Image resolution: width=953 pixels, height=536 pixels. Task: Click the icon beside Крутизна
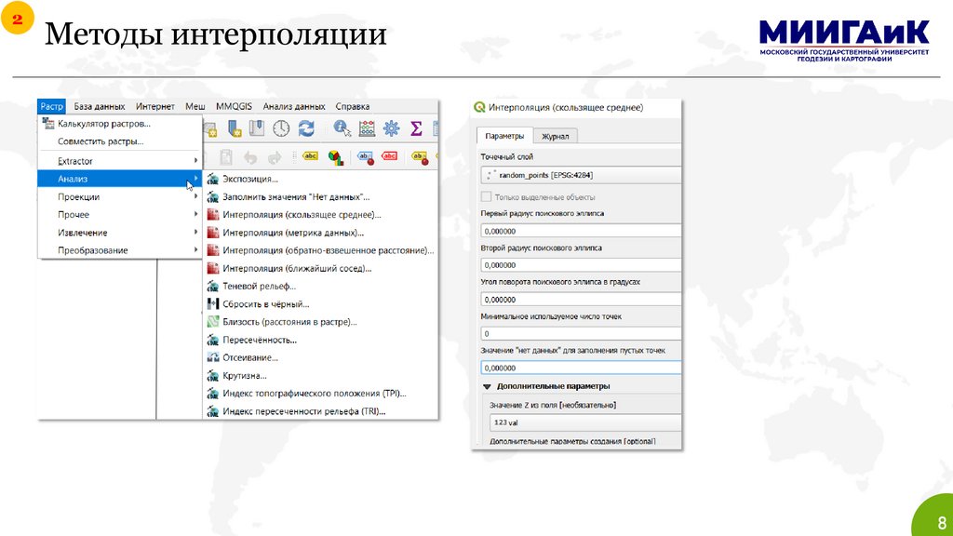[x=213, y=376]
